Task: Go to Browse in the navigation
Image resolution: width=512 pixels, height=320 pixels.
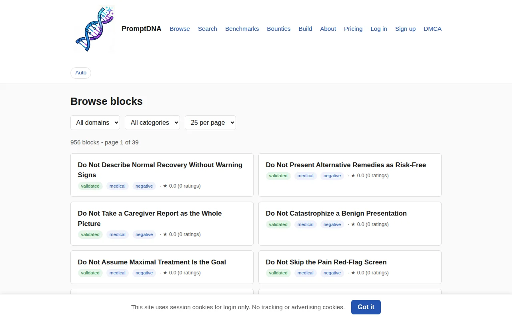Action: click(x=180, y=29)
